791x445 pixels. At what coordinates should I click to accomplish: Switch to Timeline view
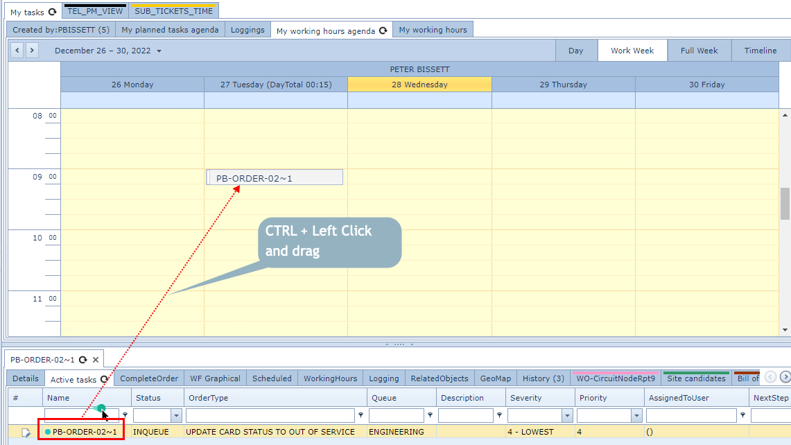point(760,51)
